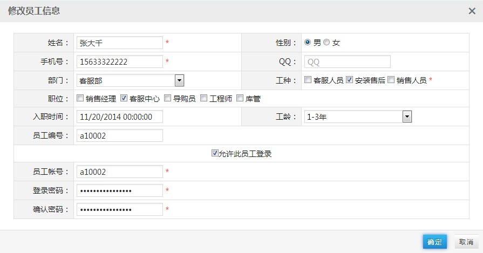
Task: Select the 女 gender radio button
Action: (326, 43)
